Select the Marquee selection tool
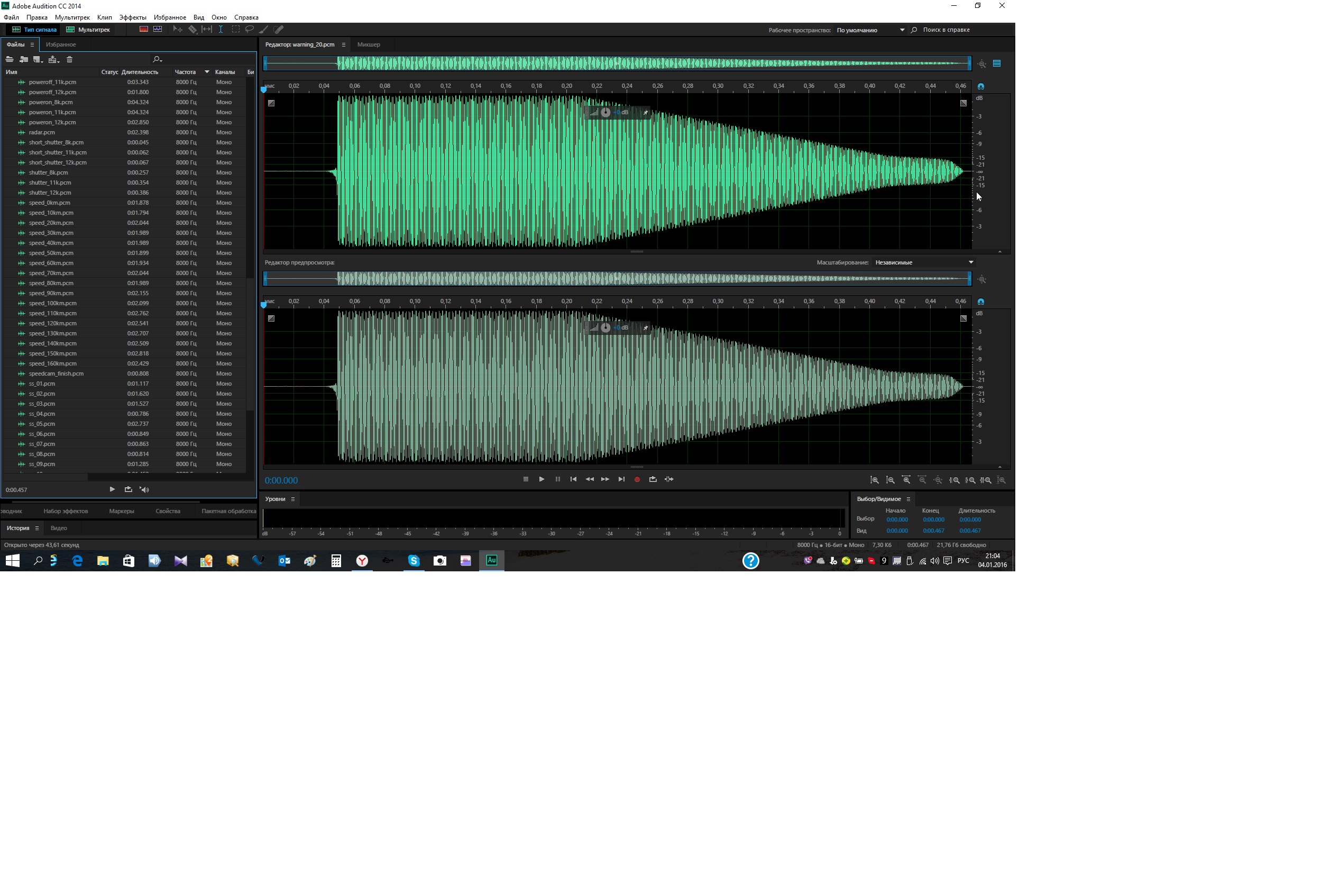1322x875 pixels. pyautogui.click(x=236, y=30)
